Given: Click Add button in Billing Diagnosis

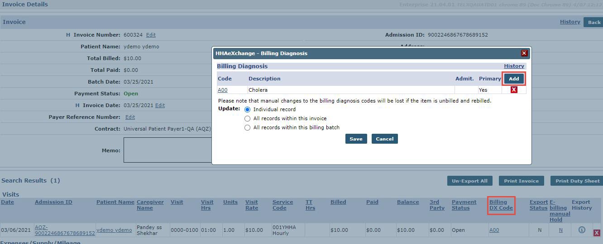Looking at the screenshot, I should coord(514,79).
